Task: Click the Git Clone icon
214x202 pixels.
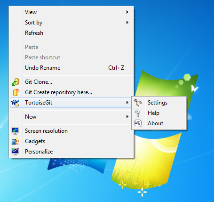Action: pos(16,82)
